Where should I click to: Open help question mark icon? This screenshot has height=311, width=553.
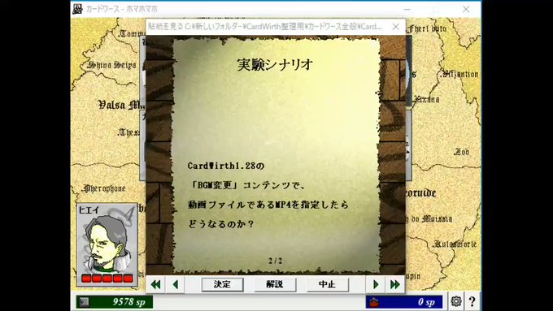coord(472,301)
